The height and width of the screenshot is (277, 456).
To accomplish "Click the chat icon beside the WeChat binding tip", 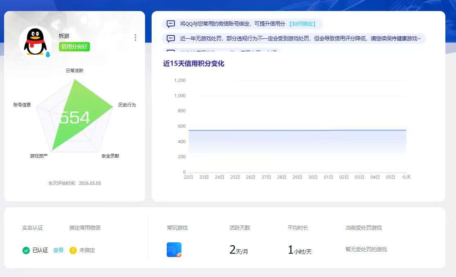I will point(171,24).
